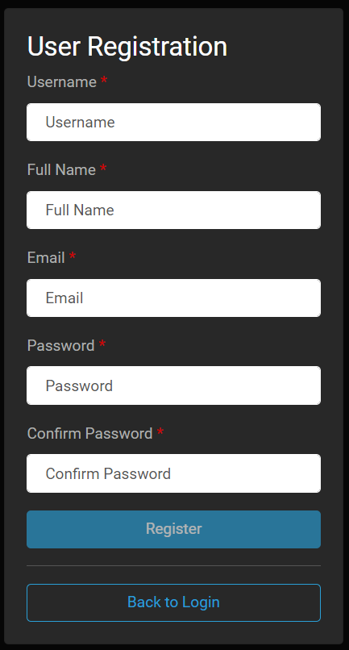The height and width of the screenshot is (650, 349).
Task: Click the red asterisk beside Email label
Action: (73, 256)
